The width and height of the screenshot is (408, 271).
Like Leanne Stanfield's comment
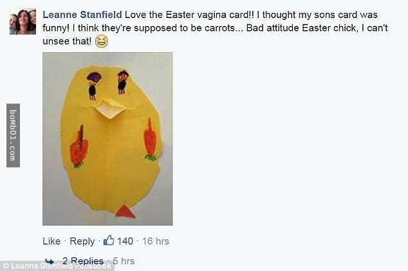point(51,241)
